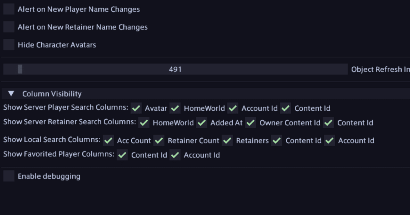
Task: Untick Content Id in Server Player Columns
Action: [286, 108]
